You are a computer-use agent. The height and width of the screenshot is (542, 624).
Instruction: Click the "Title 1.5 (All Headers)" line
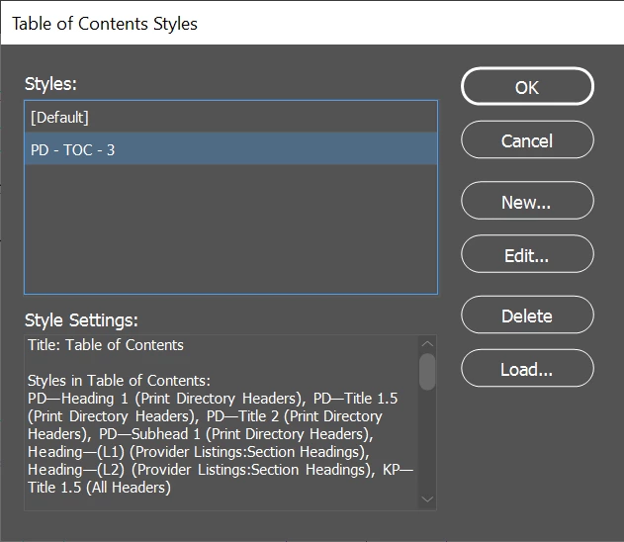click(x=100, y=487)
